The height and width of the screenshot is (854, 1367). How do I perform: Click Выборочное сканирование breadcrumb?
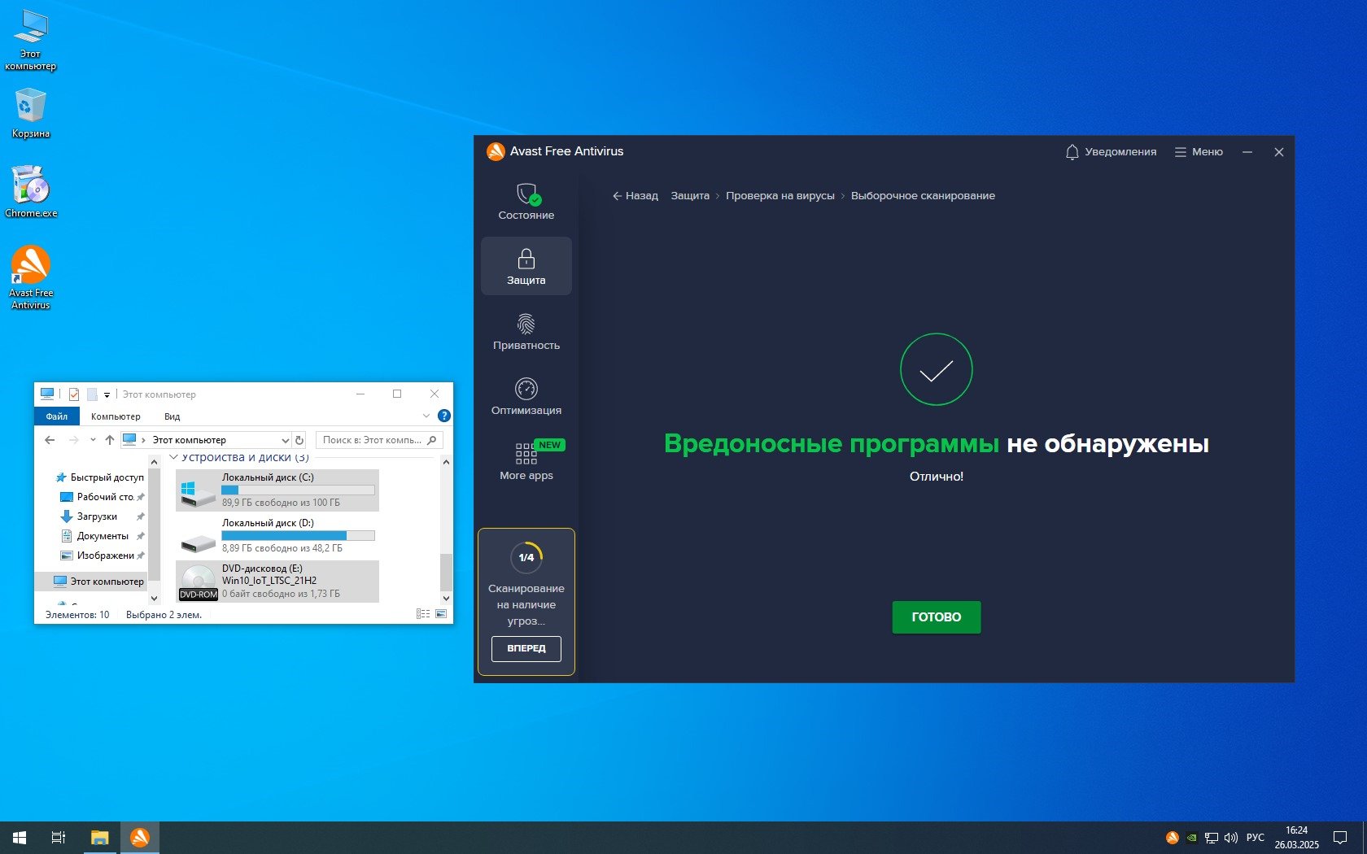click(923, 196)
